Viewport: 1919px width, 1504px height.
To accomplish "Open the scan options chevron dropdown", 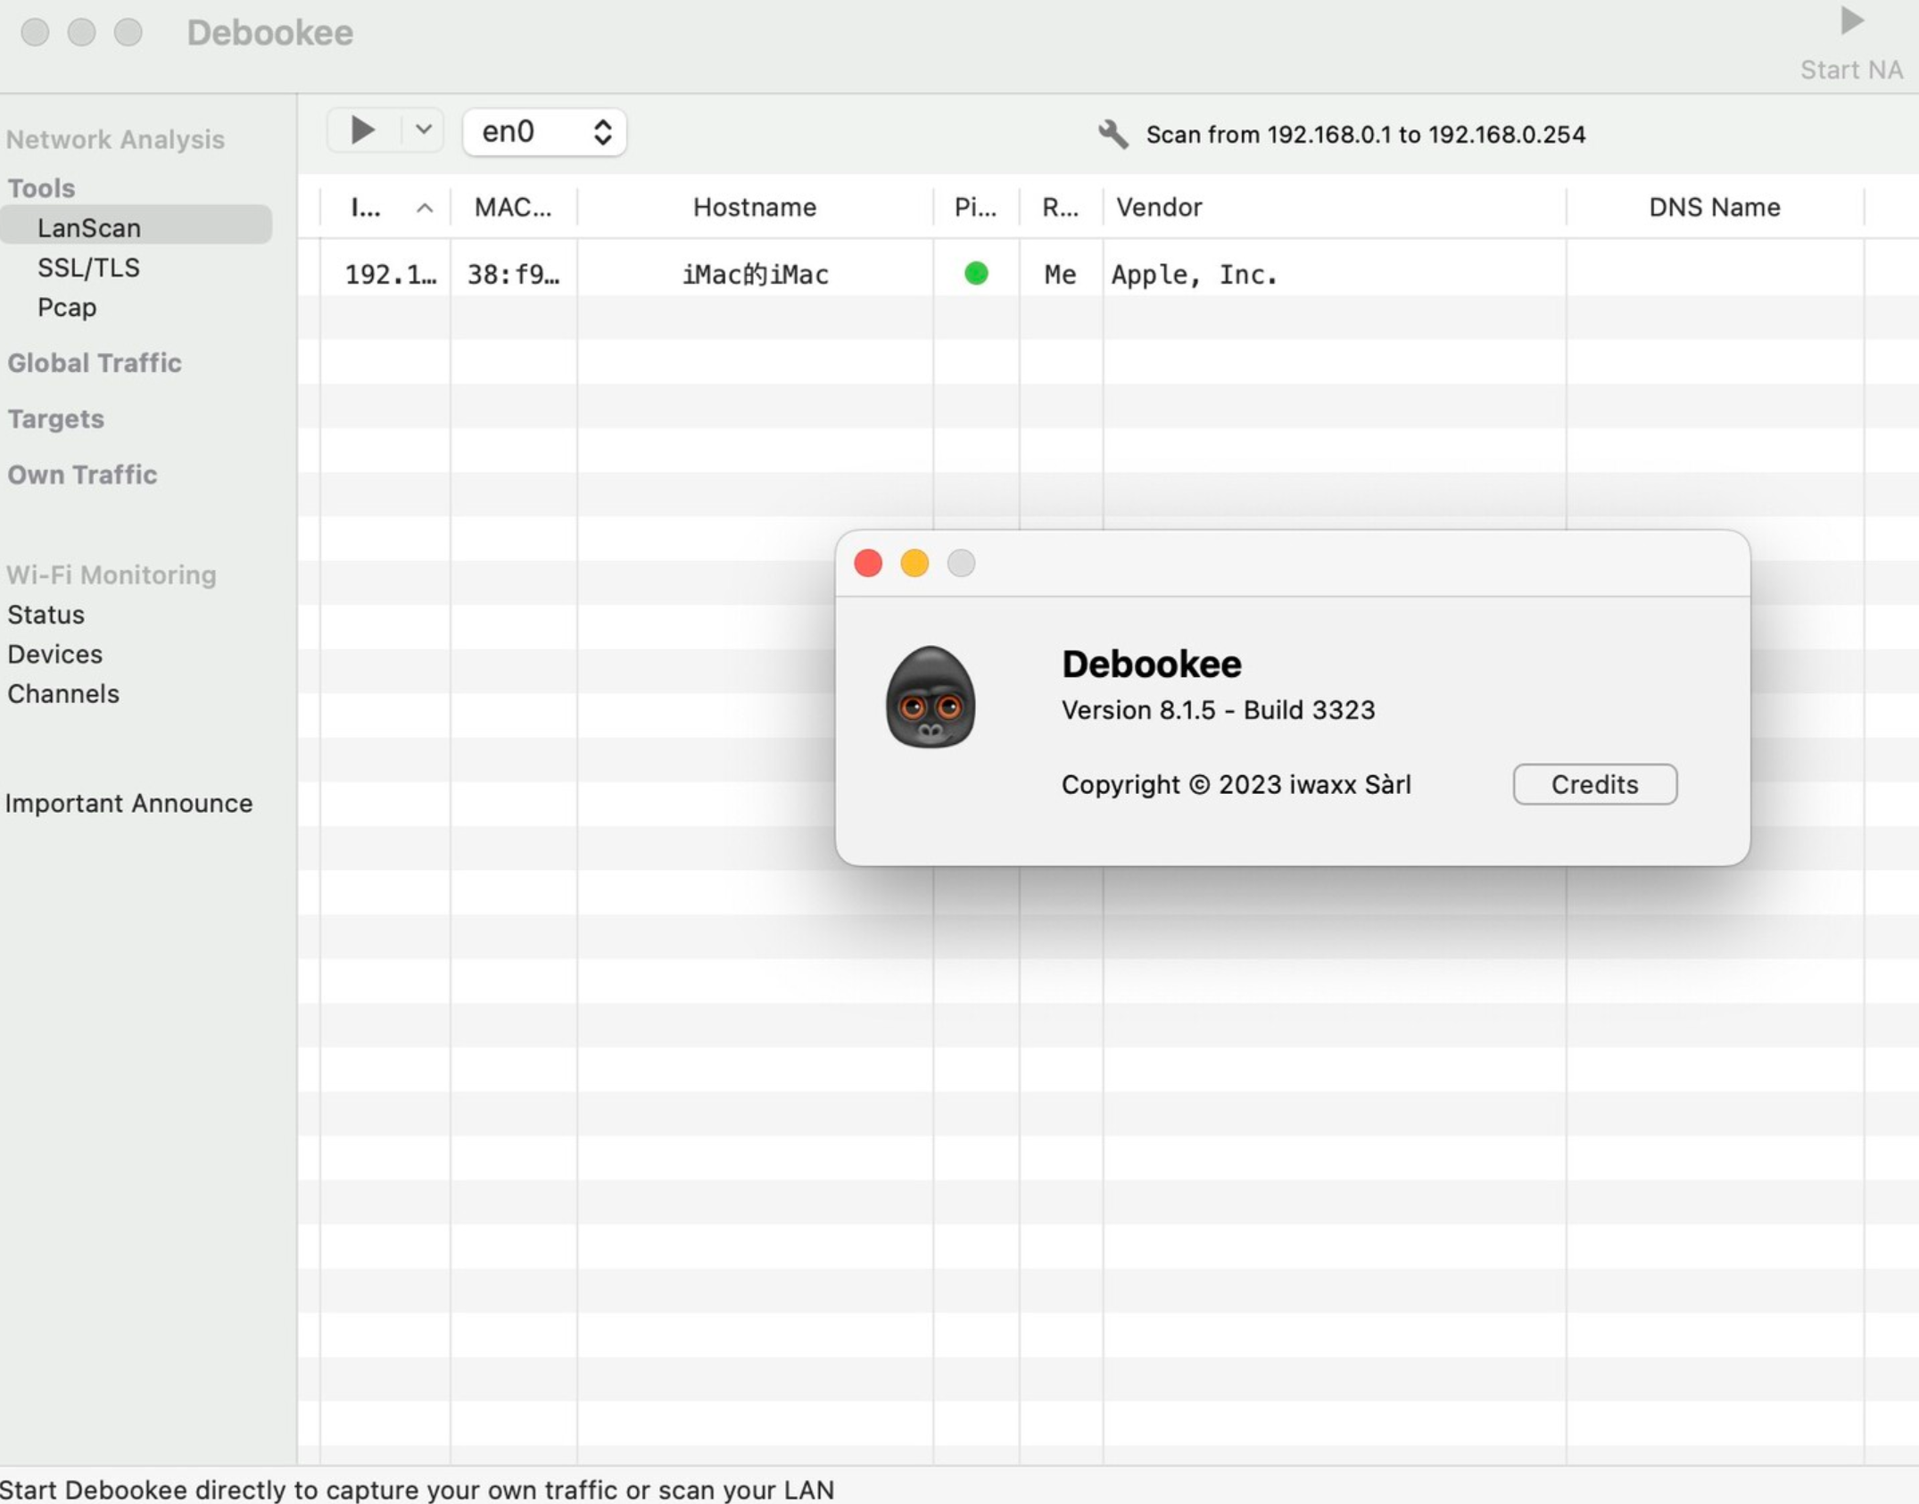I will coord(424,130).
